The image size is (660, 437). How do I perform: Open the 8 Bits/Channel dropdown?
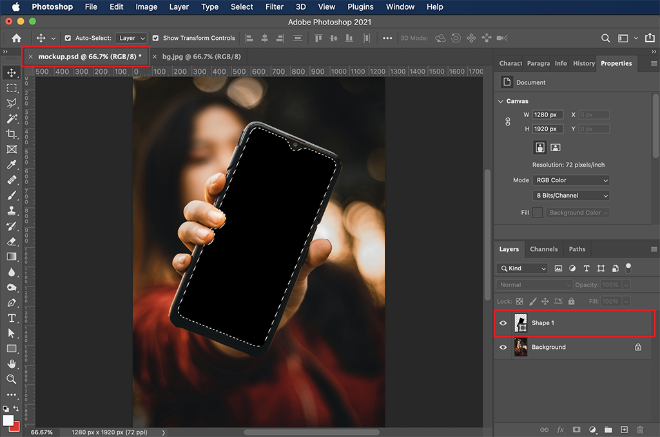click(x=570, y=196)
